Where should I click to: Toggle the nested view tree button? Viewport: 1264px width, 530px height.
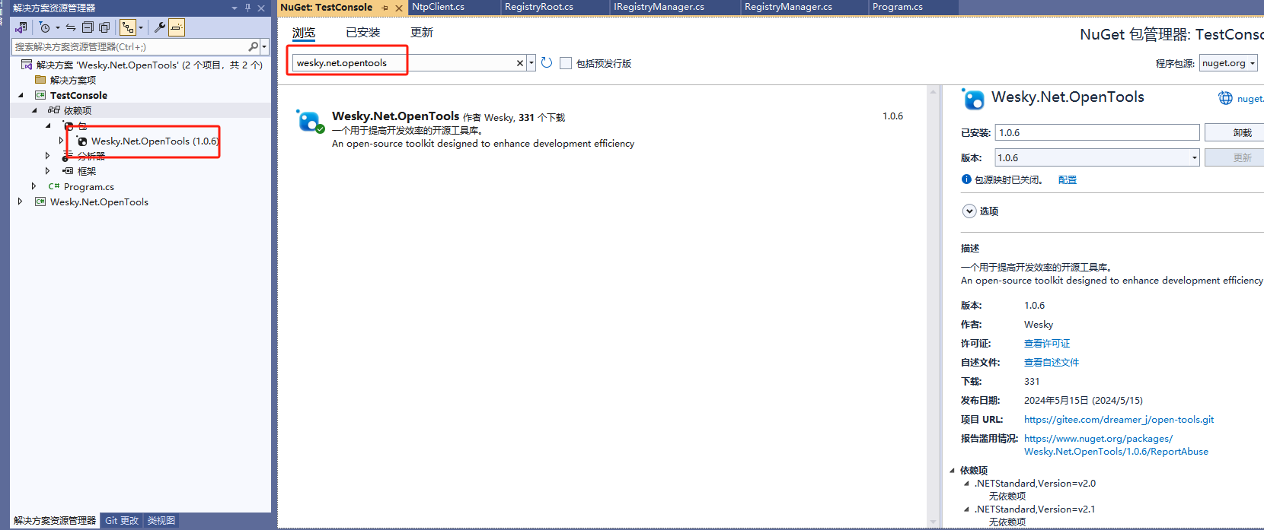click(128, 27)
